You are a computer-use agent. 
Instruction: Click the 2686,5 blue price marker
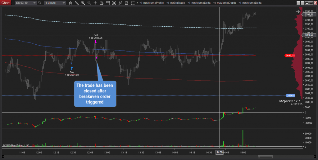(291, 96)
